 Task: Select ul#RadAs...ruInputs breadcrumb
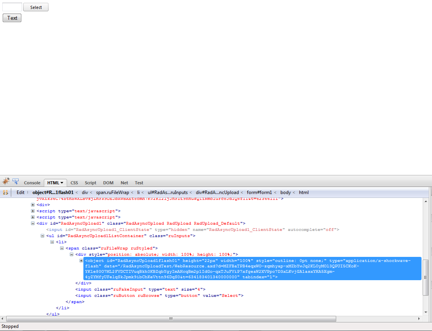[x=168, y=192]
